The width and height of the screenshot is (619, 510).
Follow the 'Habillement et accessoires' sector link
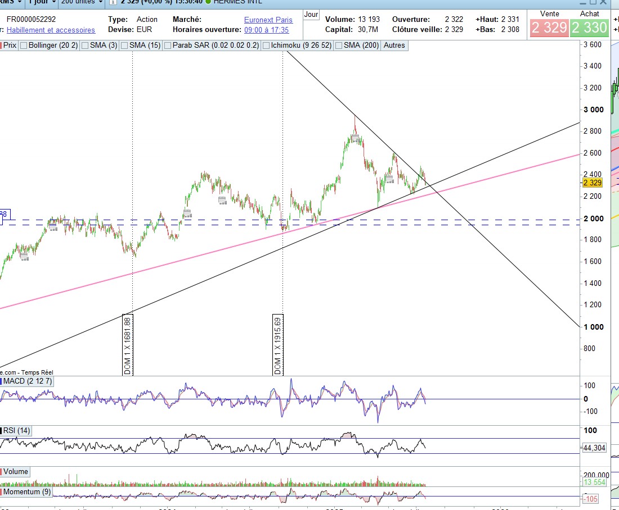click(51, 30)
